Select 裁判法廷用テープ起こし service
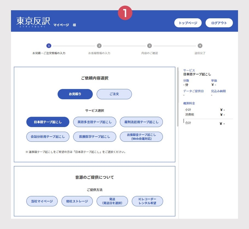Screen dimensions: 249x229 pos(141,122)
